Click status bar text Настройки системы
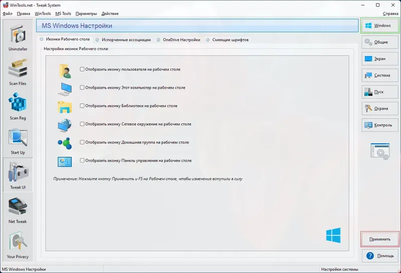 tap(340, 269)
